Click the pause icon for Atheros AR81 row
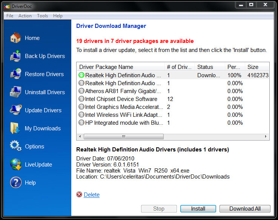The image size is (278, 220). click(x=81, y=91)
